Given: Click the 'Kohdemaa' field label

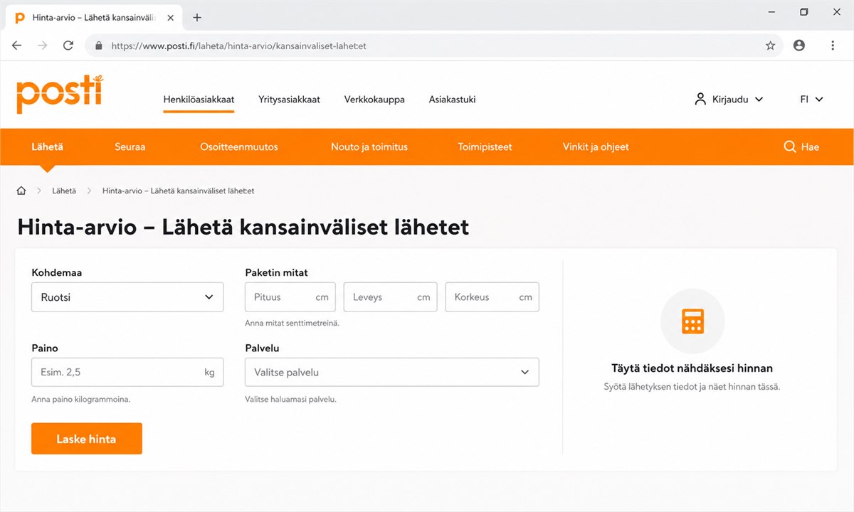Looking at the screenshot, I should pyautogui.click(x=57, y=272).
